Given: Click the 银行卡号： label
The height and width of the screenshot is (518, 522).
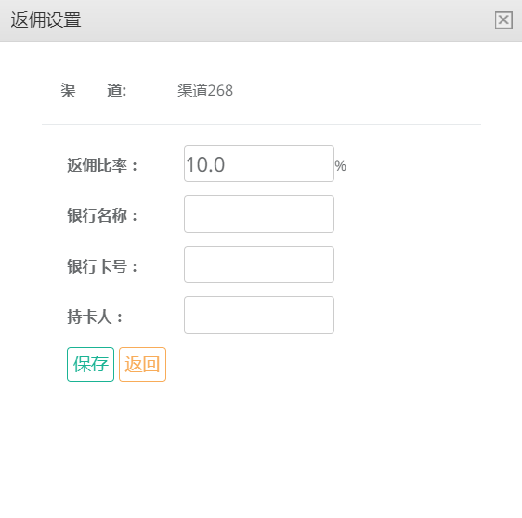Looking at the screenshot, I should point(102,266).
